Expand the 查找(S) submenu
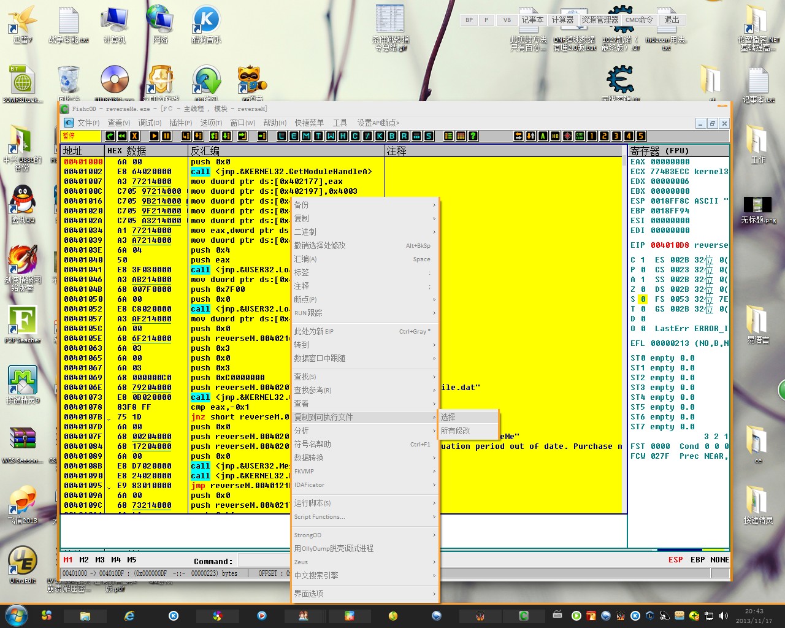The width and height of the screenshot is (785, 628). pyautogui.click(x=365, y=377)
